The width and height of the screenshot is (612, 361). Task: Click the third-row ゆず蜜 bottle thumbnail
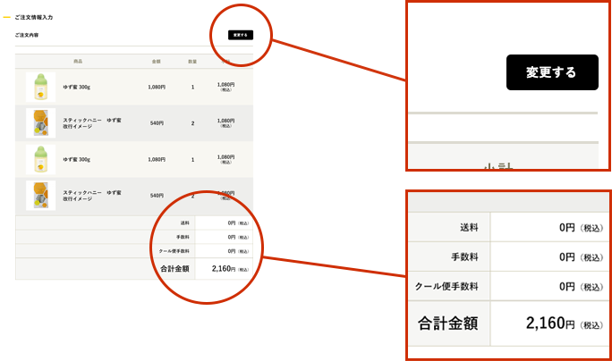point(40,159)
